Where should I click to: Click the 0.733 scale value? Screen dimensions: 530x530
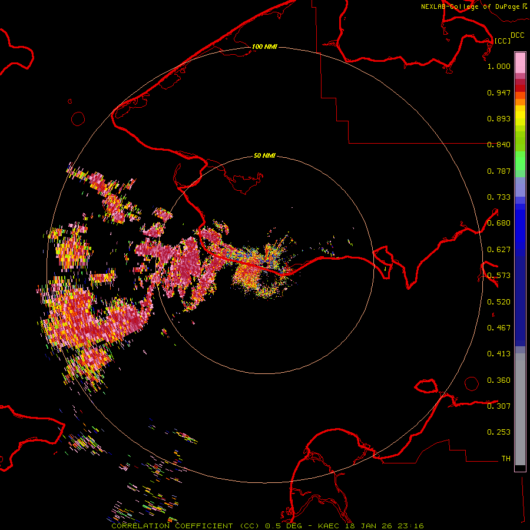click(x=499, y=197)
